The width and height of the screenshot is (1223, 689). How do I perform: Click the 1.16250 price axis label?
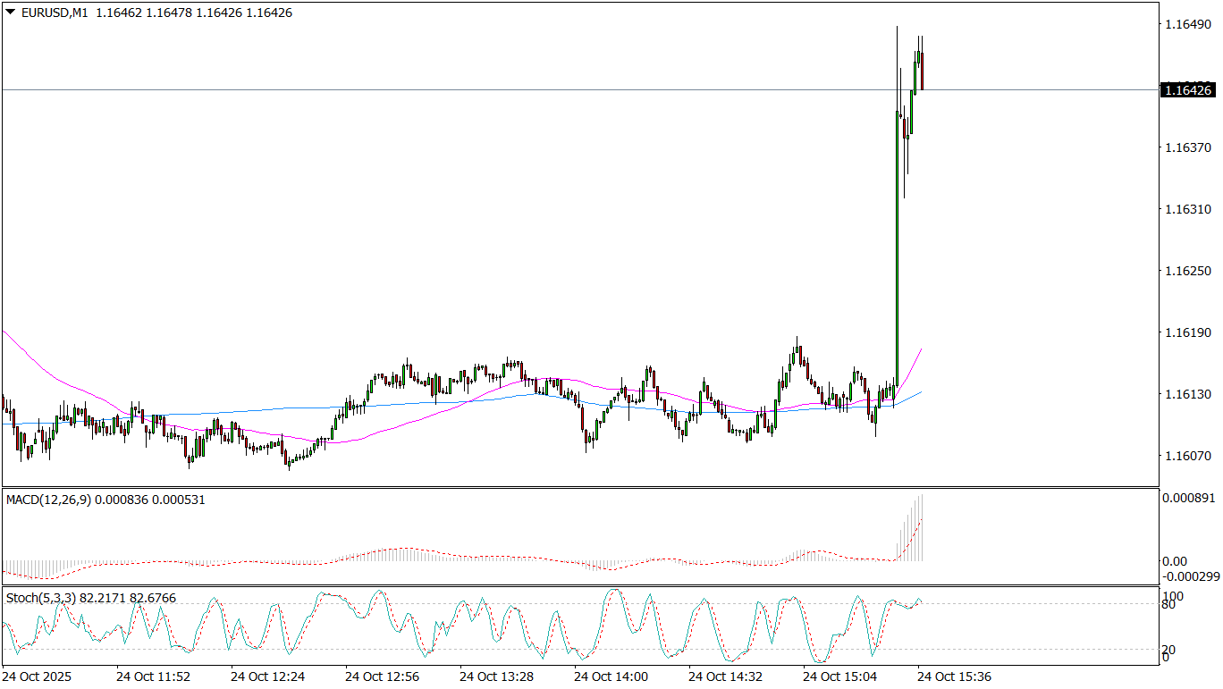pos(1185,271)
